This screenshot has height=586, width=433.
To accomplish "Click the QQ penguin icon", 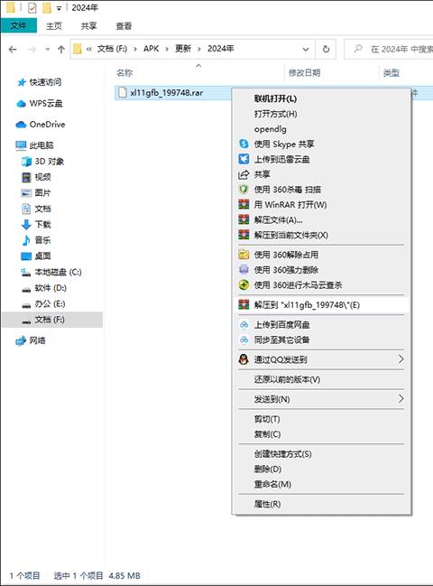I will click(244, 359).
